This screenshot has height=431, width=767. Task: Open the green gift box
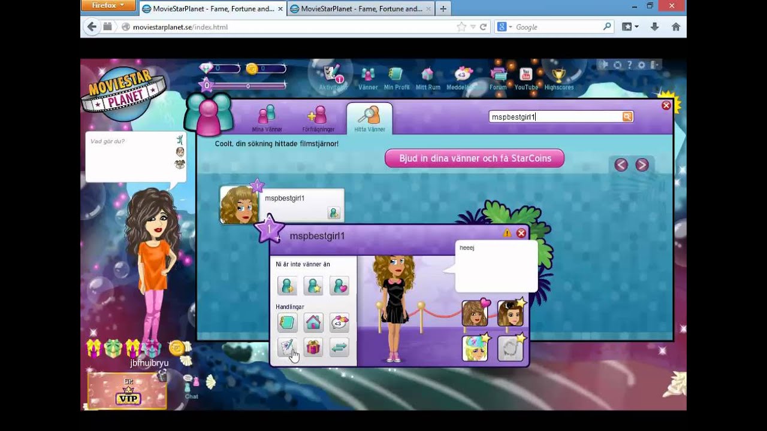tap(113, 348)
